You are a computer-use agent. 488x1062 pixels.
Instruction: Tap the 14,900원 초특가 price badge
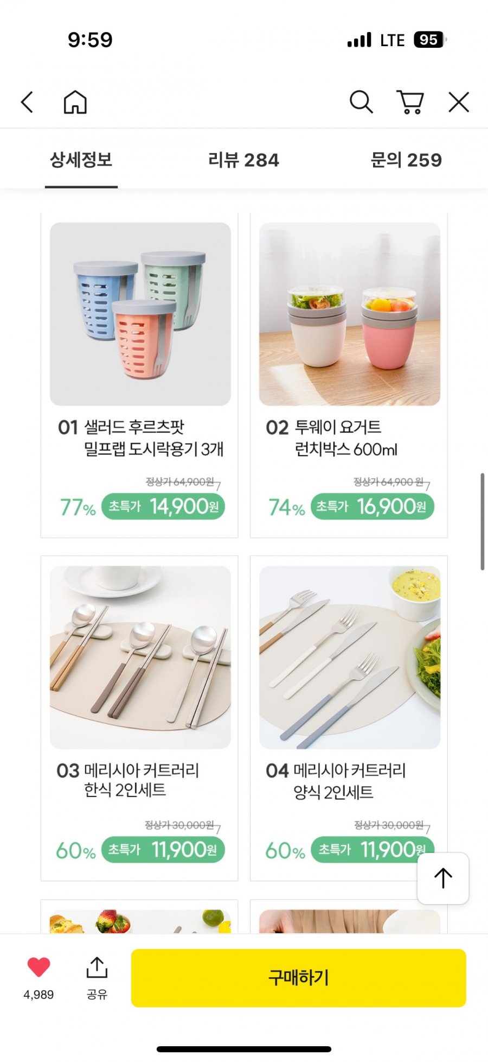163,507
